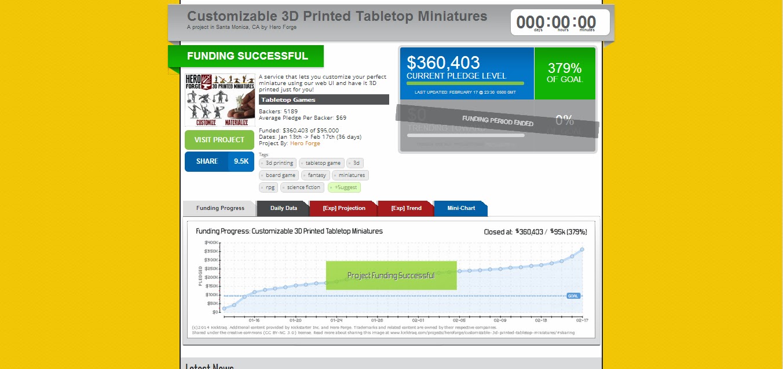This screenshot has width=783, height=369.
Task: Click the countdown timer showing 000:00:00
Action: (560, 23)
